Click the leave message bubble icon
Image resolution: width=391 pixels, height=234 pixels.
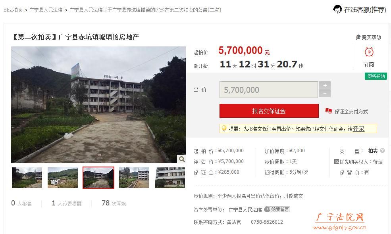(267, 209)
